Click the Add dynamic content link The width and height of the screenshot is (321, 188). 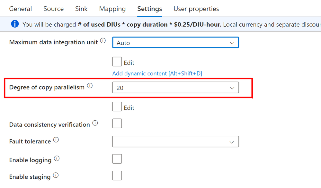coord(157,73)
